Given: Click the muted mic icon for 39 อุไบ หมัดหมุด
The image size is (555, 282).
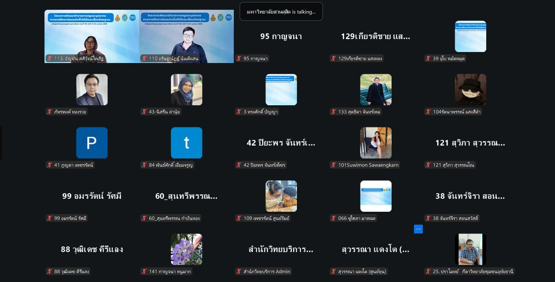Looking at the screenshot, I should click(428, 59).
